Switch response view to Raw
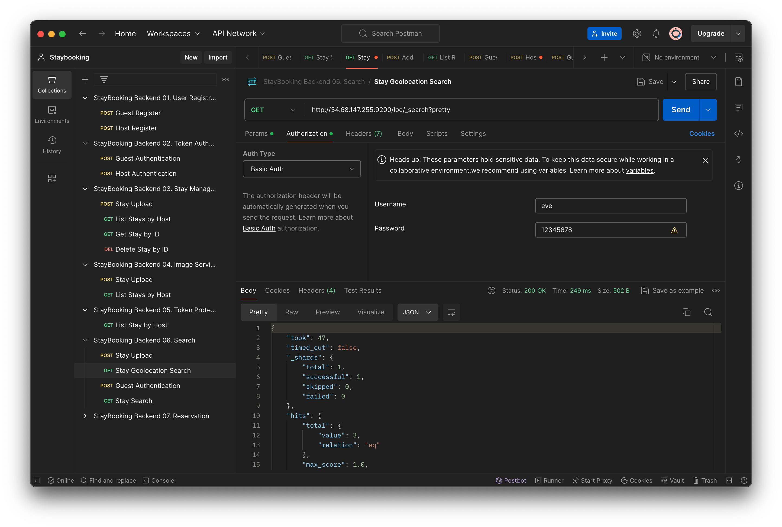782x527 pixels. (291, 312)
